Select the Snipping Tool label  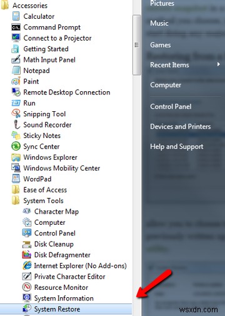pyautogui.click(x=44, y=114)
